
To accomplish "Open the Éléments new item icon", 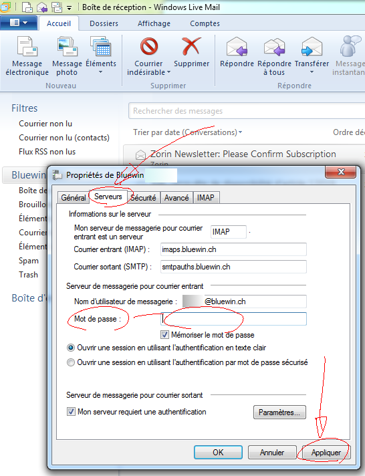I will click(x=101, y=46).
